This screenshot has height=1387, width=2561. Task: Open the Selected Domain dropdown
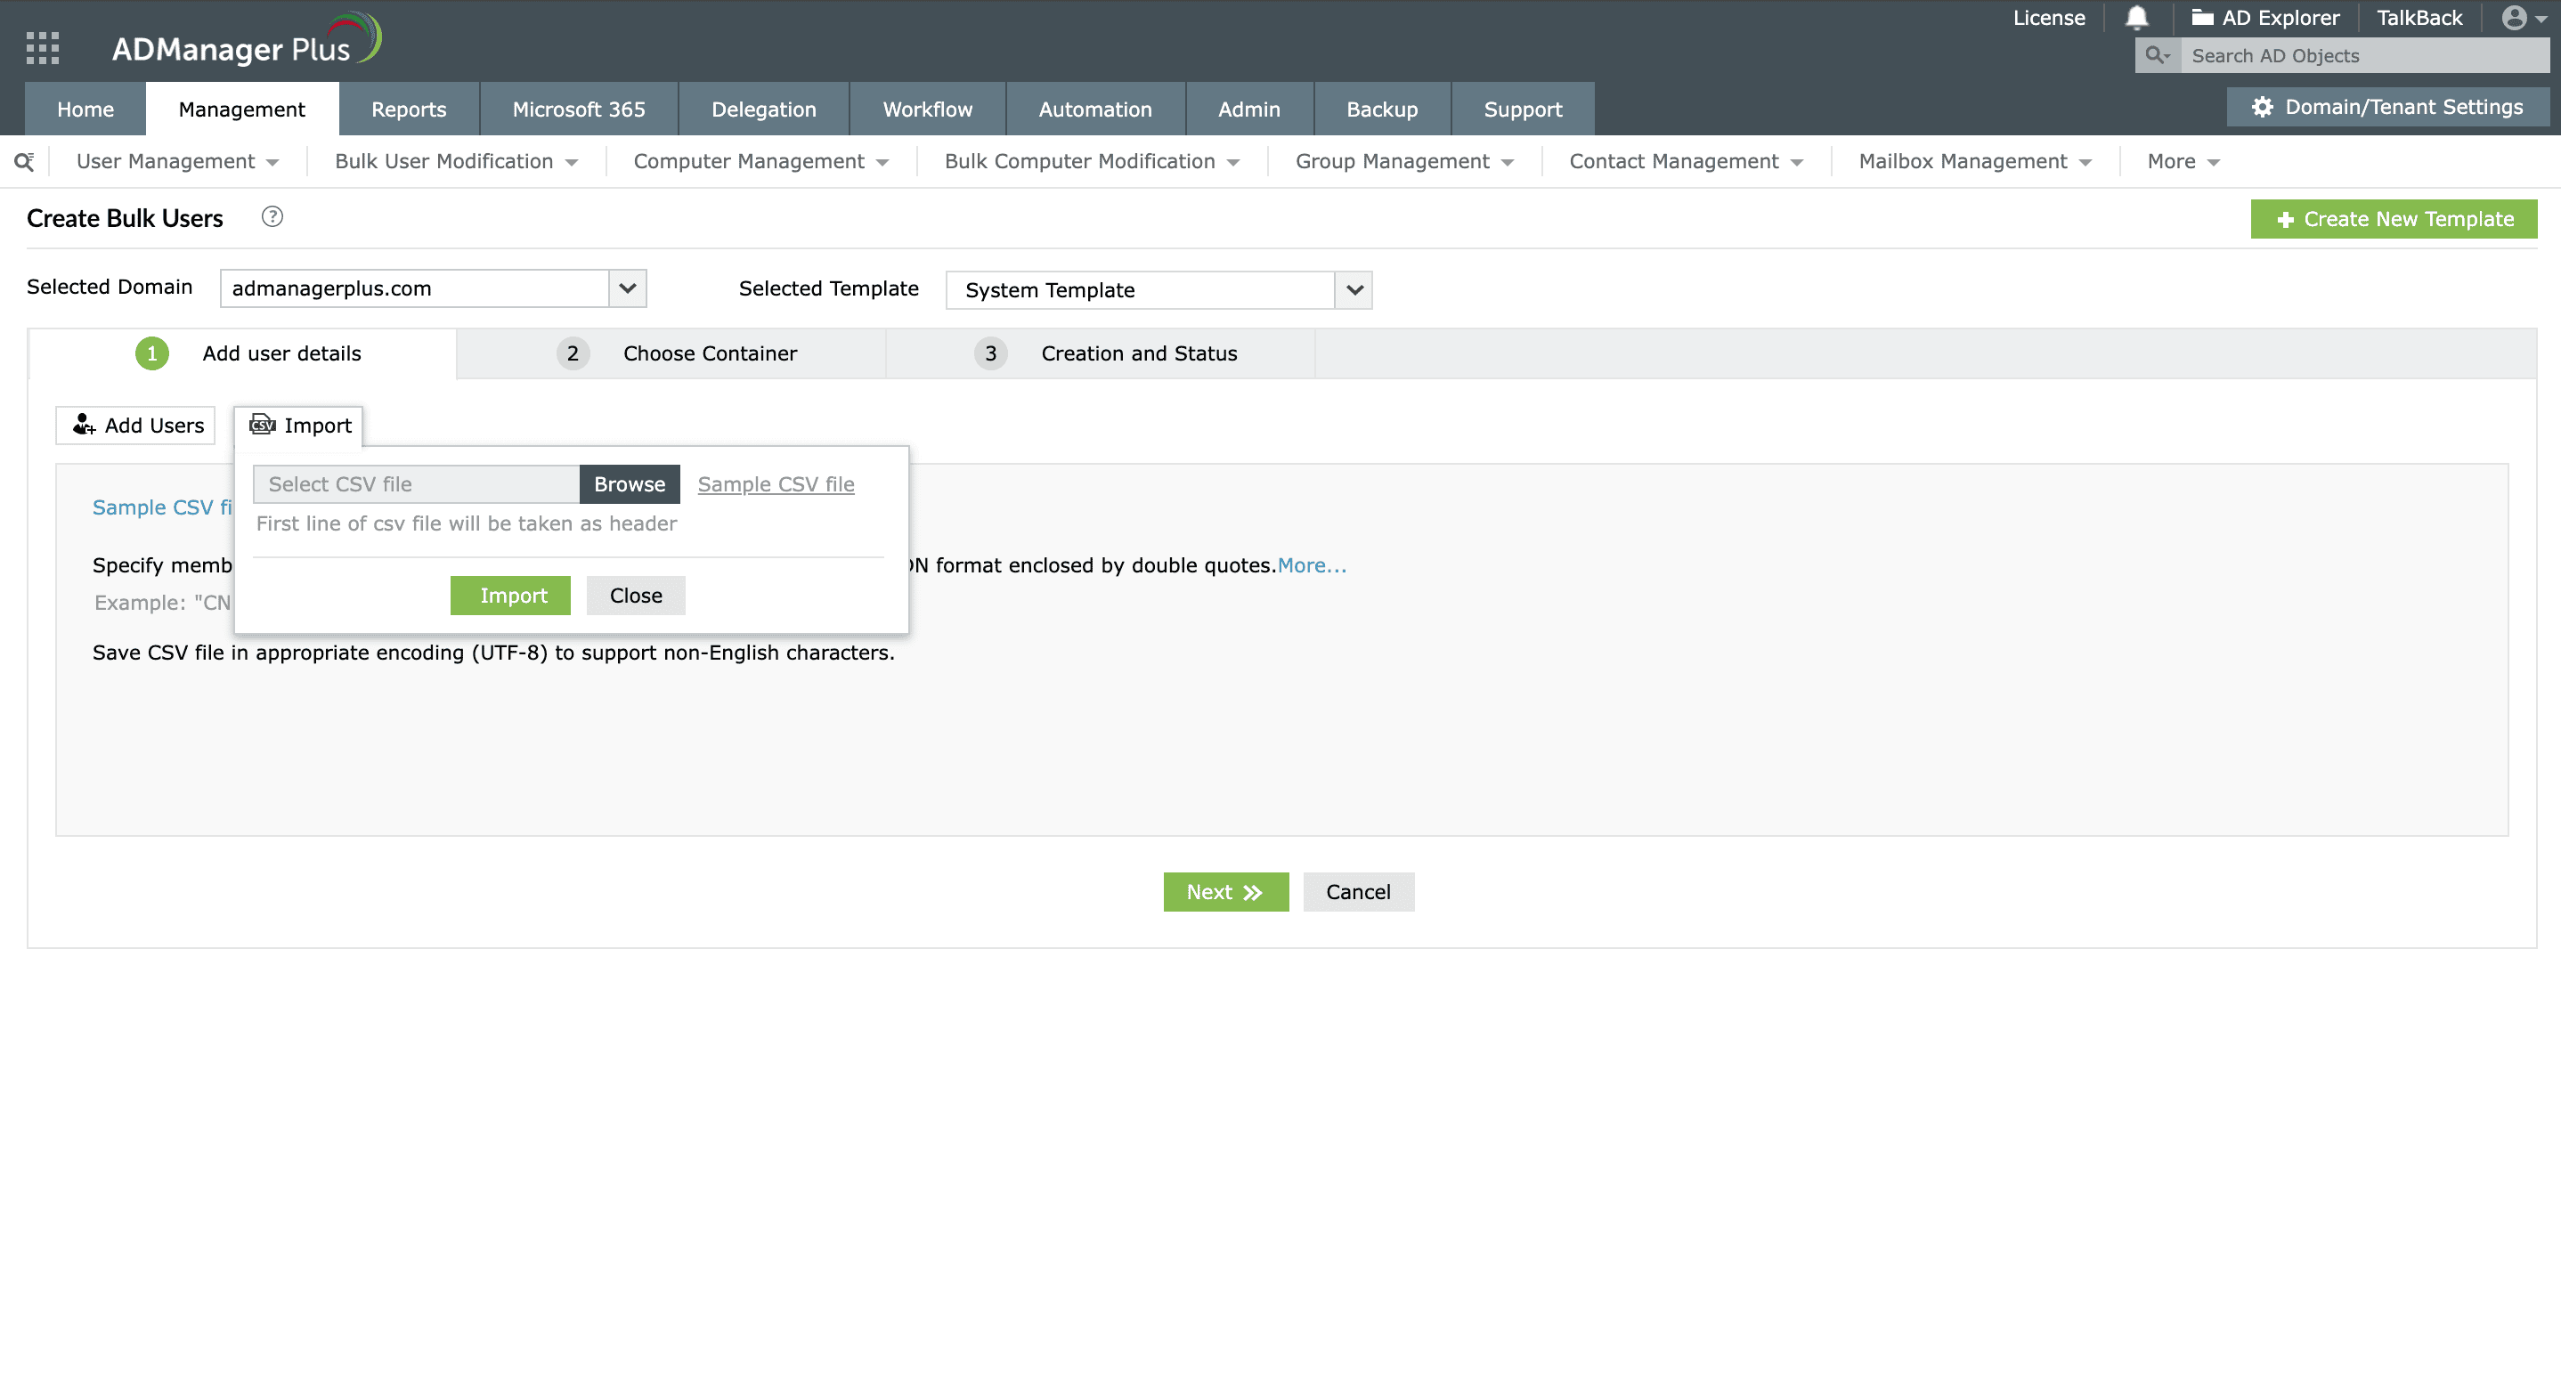(626, 288)
